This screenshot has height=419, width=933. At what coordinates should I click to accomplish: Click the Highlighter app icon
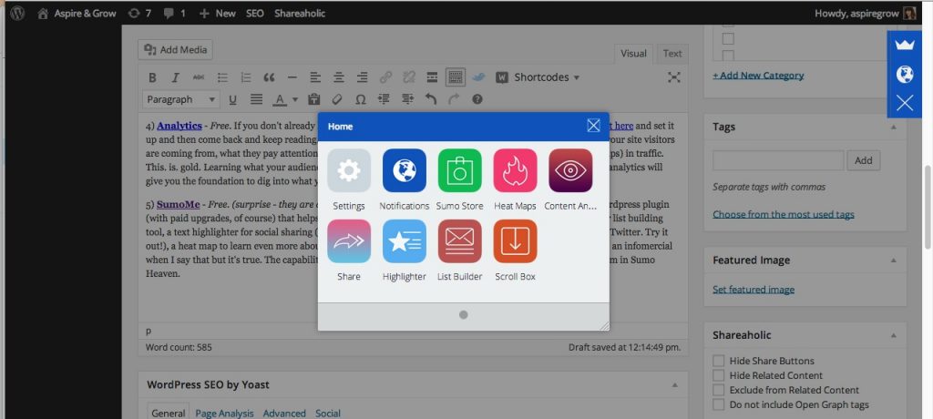click(x=404, y=241)
